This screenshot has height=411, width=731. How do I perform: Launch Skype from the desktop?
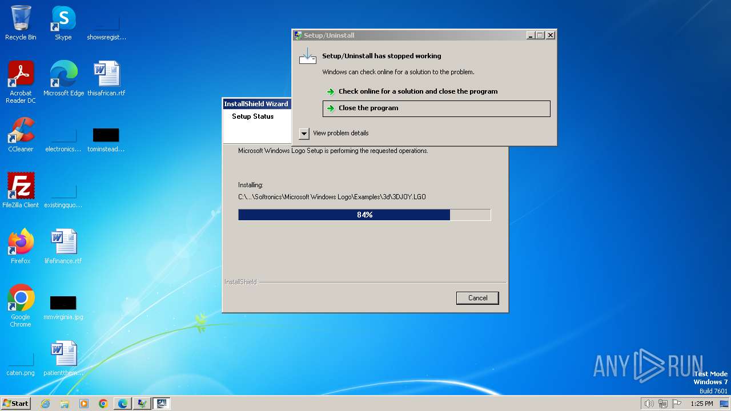pos(63,23)
